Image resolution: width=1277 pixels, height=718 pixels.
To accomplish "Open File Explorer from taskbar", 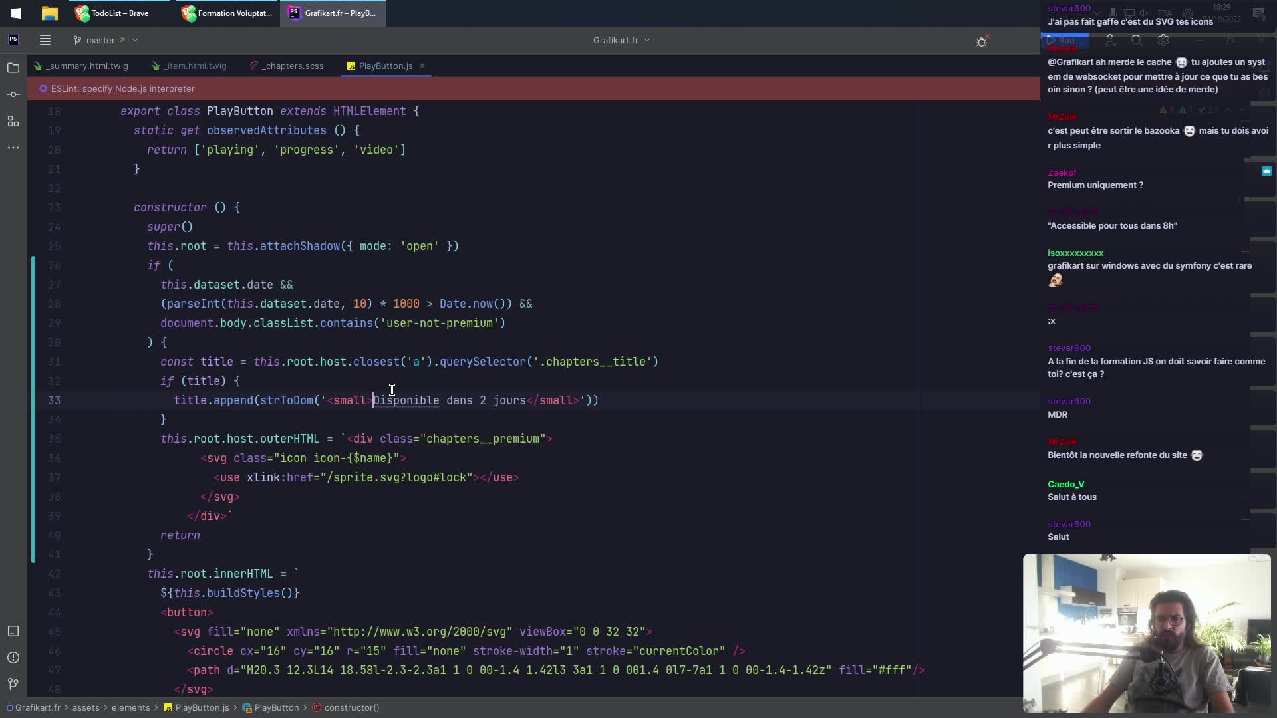I will [x=49, y=13].
